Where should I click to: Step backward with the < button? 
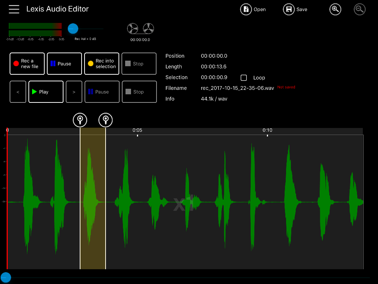coord(18,92)
